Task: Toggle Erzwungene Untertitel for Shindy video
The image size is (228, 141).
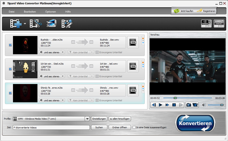Action: click(97, 101)
